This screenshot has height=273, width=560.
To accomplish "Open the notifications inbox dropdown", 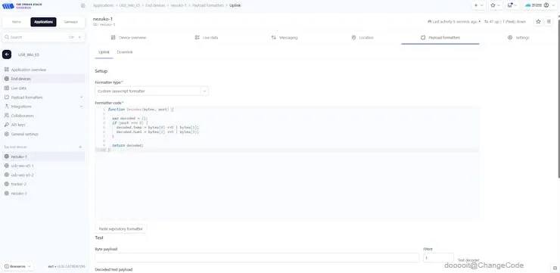I will pyautogui.click(x=512, y=5).
